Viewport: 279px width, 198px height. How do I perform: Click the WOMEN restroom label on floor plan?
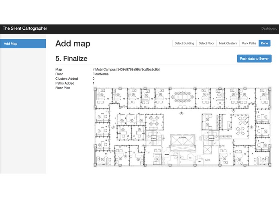(x=167, y=155)
